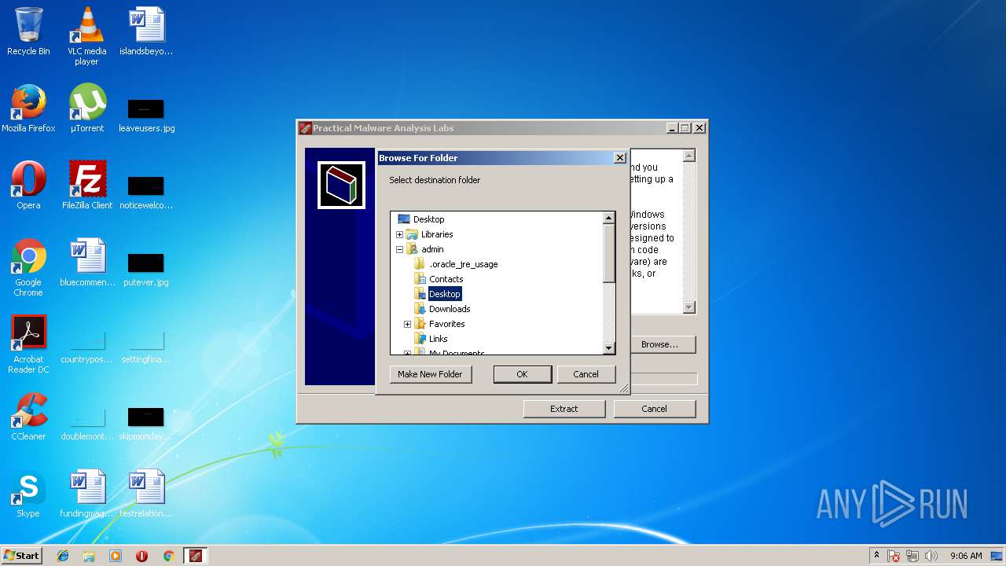Launch CCleaner desktop shortcut

28,417
